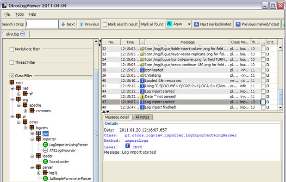Expand the gui tree node
Image resolution: width=286 pixels, height=182 pixels.
32,133
